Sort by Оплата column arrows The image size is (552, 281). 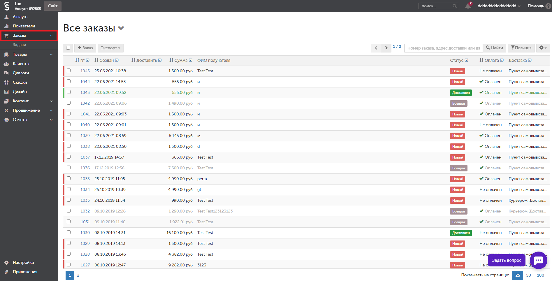pos(481,60)
